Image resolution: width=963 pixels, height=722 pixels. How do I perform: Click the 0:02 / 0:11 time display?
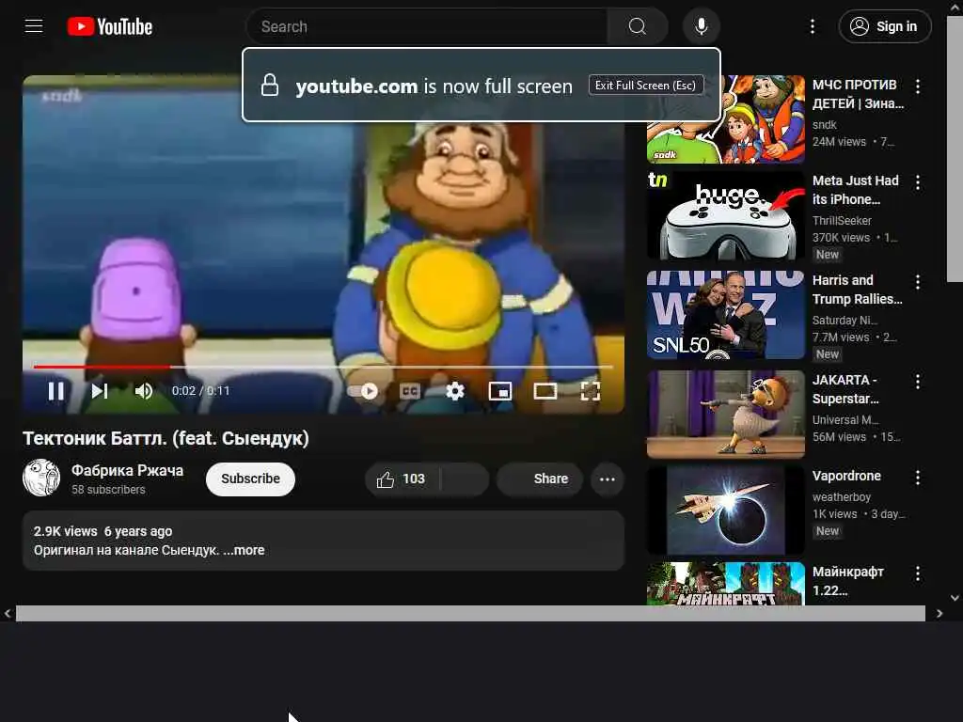point(201,391)
